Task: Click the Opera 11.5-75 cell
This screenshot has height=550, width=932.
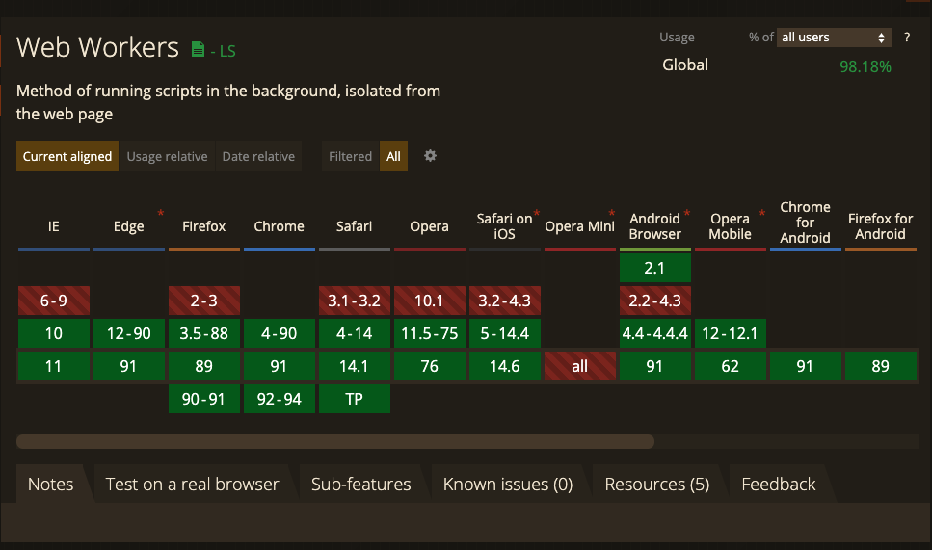Action: pos(429,333)
